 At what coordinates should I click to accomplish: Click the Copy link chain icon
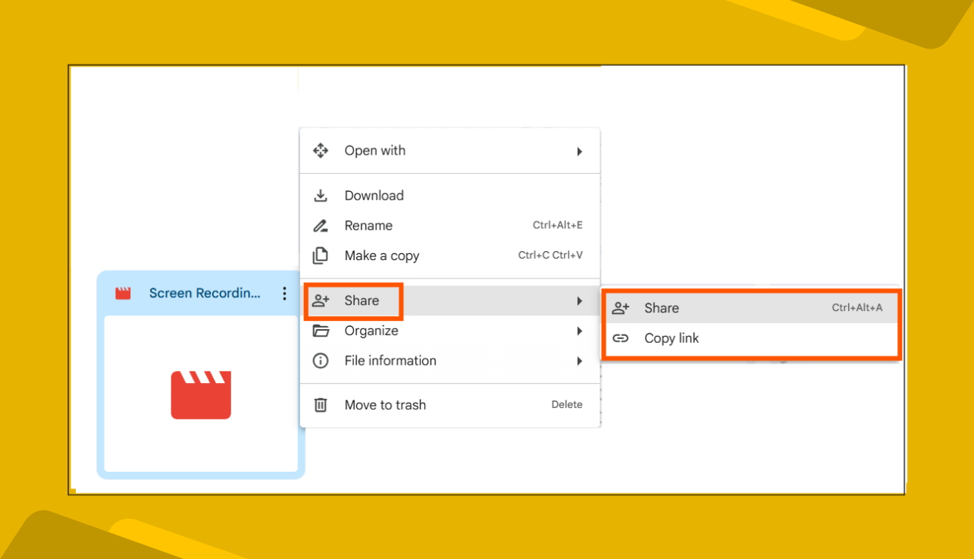click(x=621, y=338)
